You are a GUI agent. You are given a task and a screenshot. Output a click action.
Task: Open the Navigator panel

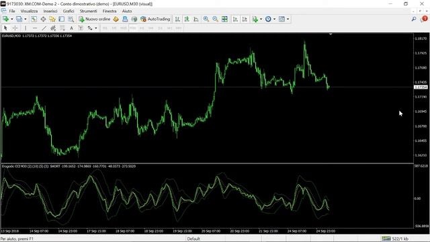[x=52, y=19]
